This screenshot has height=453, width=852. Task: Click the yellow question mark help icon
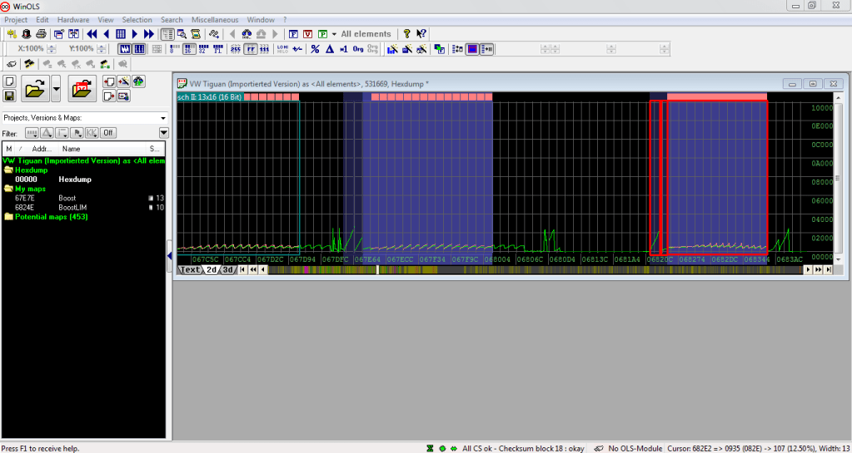406,34
